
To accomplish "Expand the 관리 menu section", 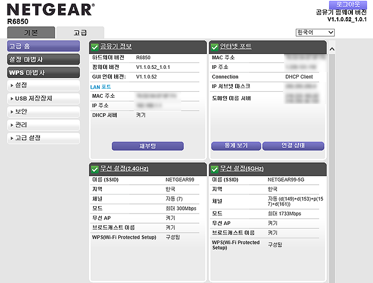I will pyautogui.click(x=44, y=125).
